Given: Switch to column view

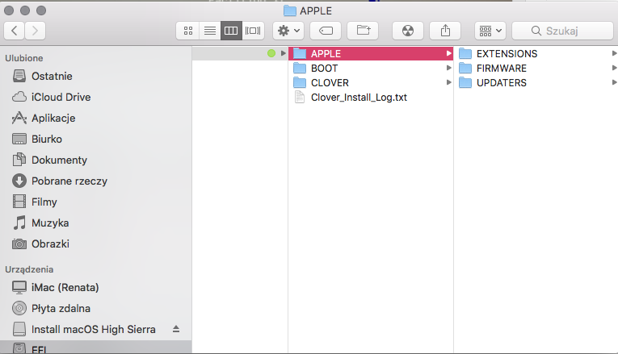Looking at the screenshot, I should tap(231, 31).
